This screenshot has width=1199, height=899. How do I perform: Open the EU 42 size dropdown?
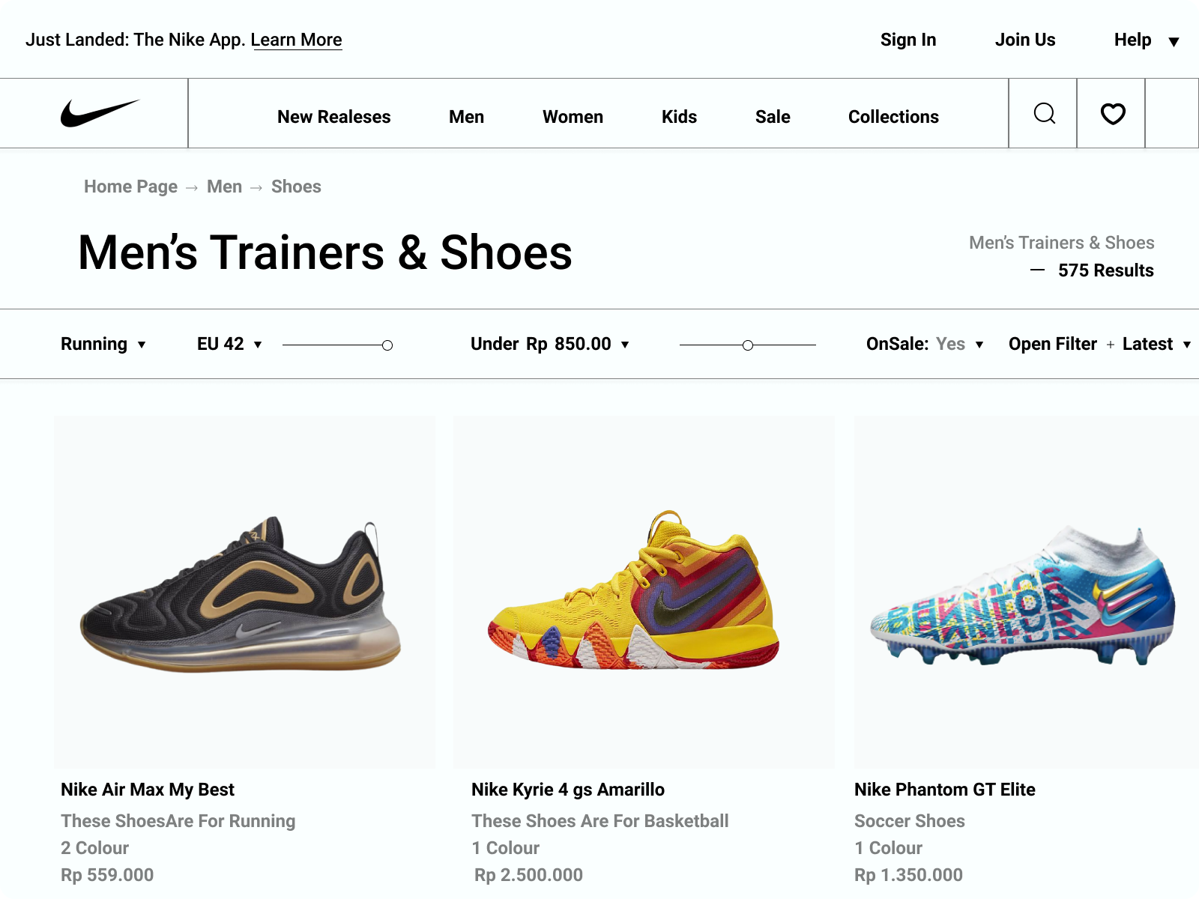pyautogui.click(x=229, y=344)
